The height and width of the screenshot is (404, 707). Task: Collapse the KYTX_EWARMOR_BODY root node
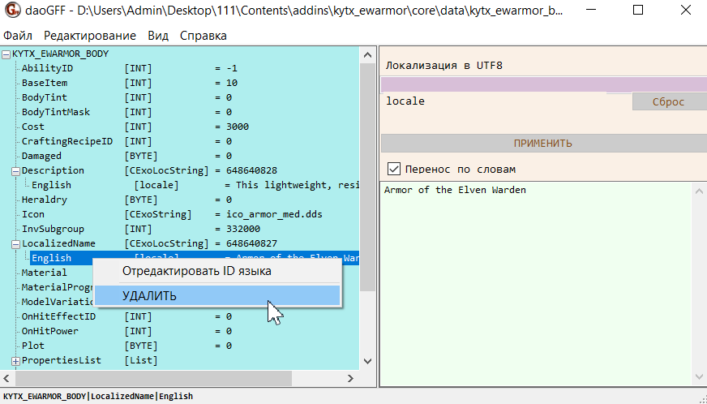[x=6, y=54]
